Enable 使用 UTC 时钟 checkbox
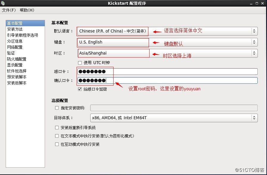Screen dimensions: 267x175 (80, 63)
